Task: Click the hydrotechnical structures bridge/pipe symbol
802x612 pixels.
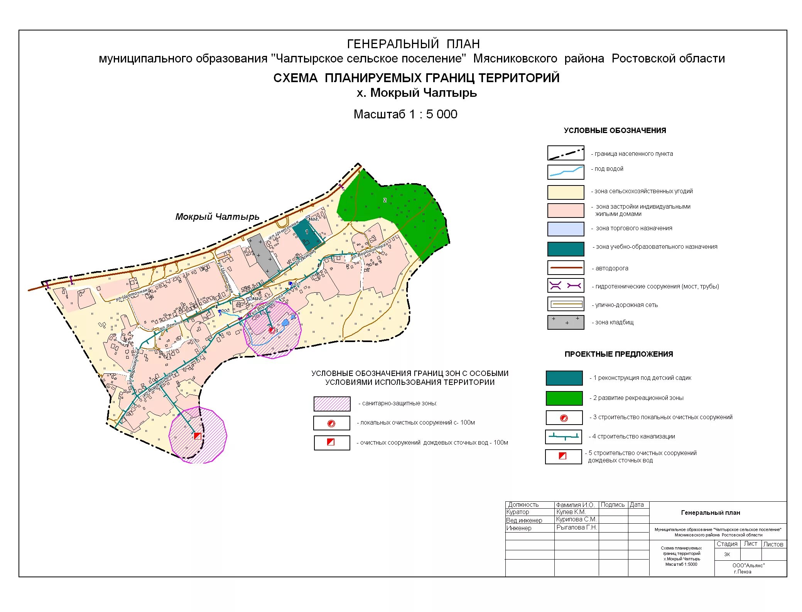Action: point(566,286)
